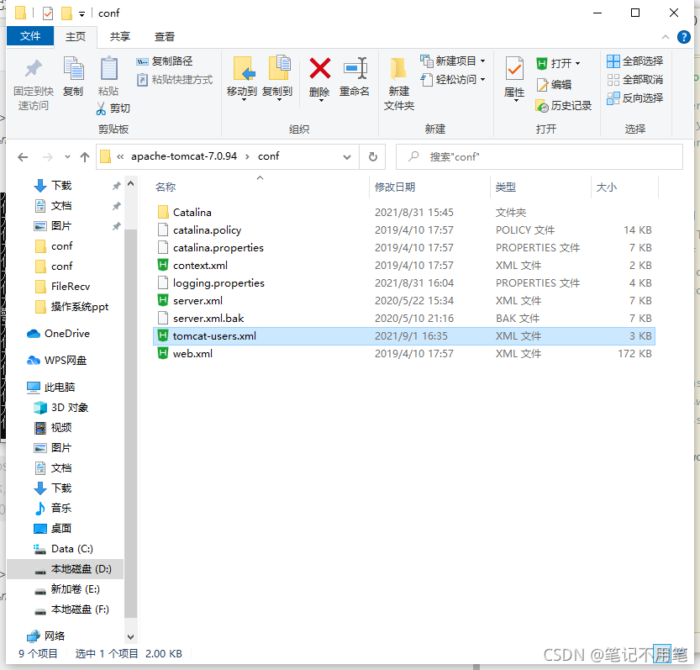Click the navigation pane scrollbar down arrow
The width and height of the screenshot is (700, 670).
(131, 636)
